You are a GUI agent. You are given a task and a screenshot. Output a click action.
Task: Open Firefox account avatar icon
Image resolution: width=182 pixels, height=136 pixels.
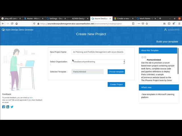pos(174,24)
